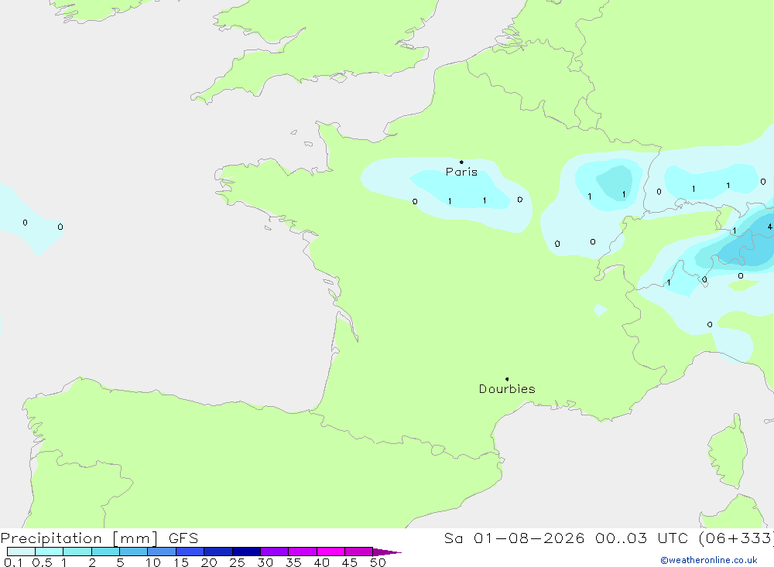Click the legend value 0.5
The height and width of the screenshot is (567, 774).
coord(42,562)
